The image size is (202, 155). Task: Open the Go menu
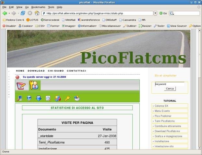click(x=27, y=7)
